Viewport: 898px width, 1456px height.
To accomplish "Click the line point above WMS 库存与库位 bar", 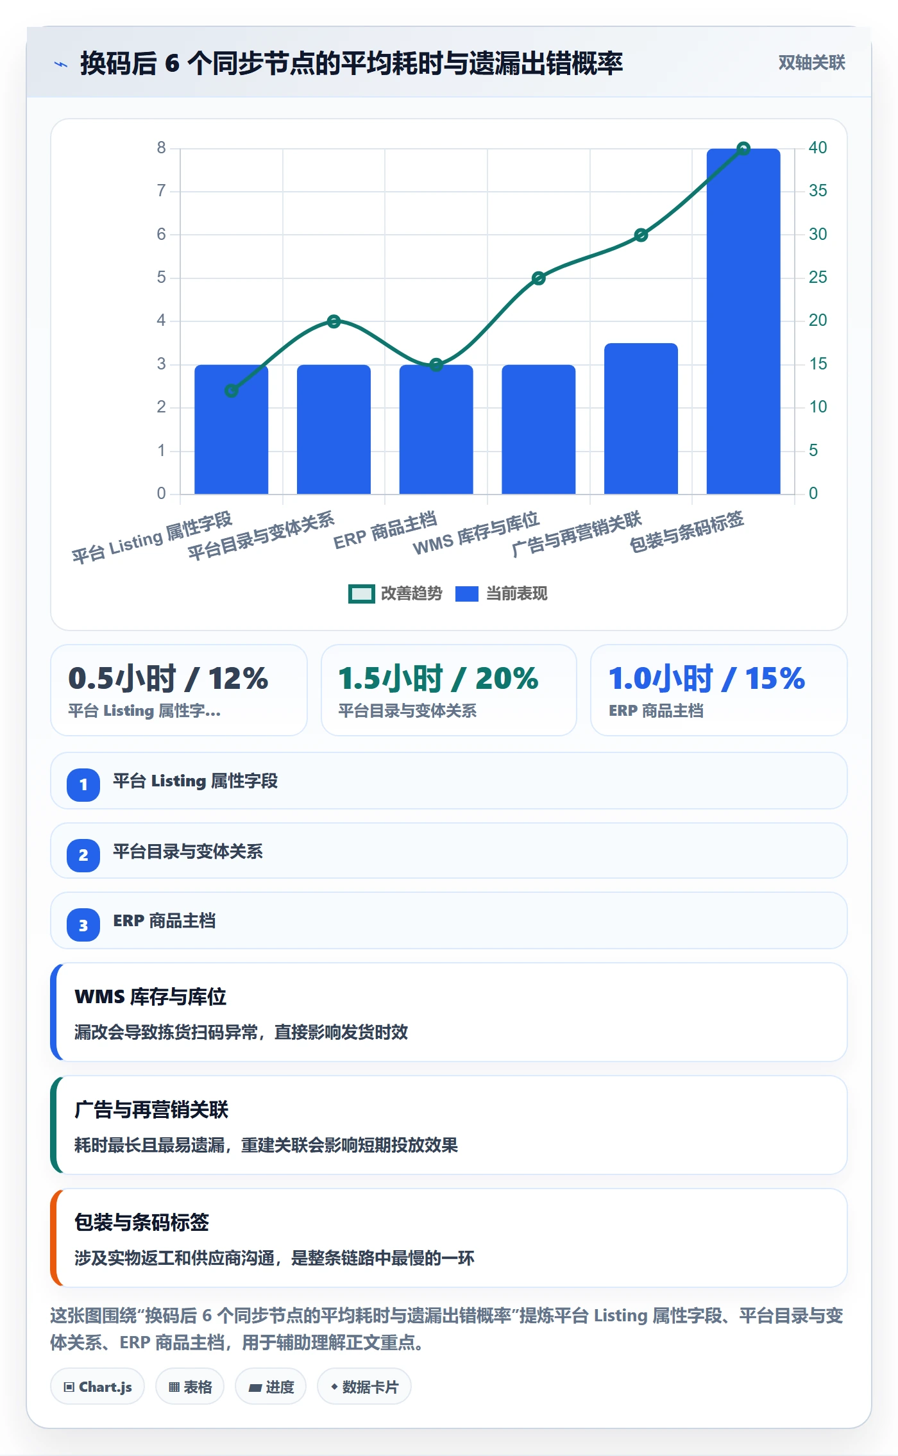I will 539,278.
